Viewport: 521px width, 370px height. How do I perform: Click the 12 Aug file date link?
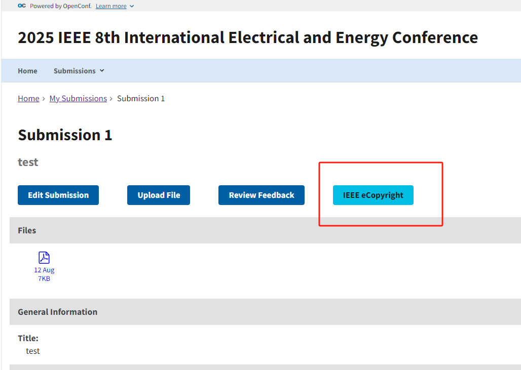click(x=44, y=270)
